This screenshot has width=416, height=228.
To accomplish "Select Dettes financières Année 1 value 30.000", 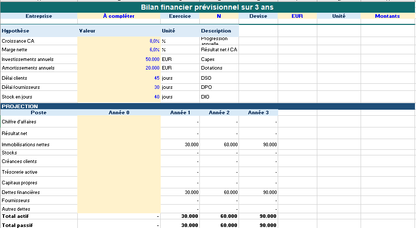I will tap(180, 192).
